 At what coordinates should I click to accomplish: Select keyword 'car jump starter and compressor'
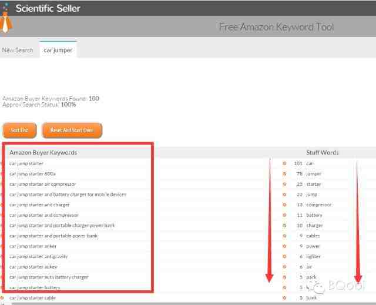44,215
